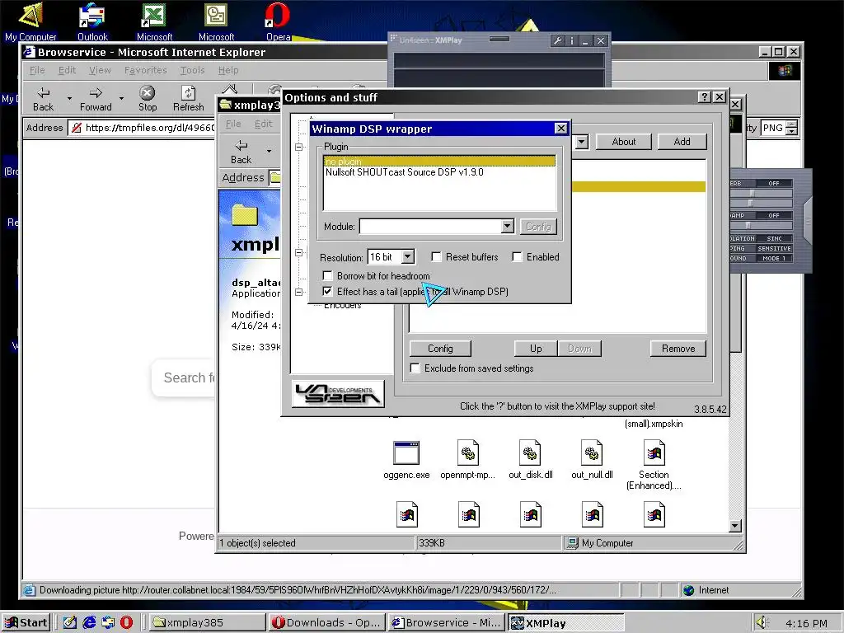Open the Resolution 16 bit dropdown

point(408,257)
